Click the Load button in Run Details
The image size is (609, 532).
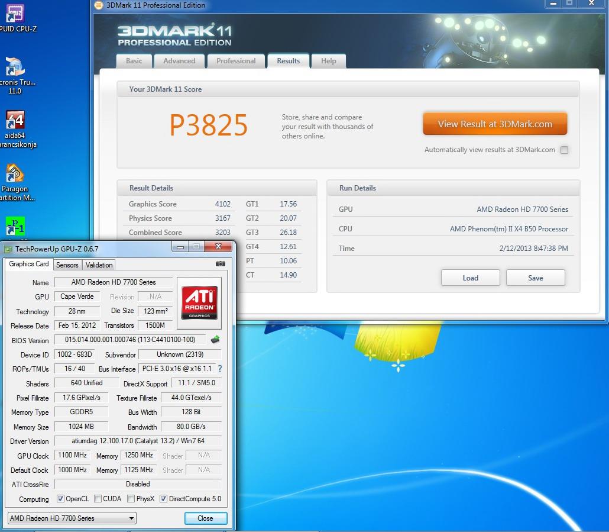click(x=470, y=278)
